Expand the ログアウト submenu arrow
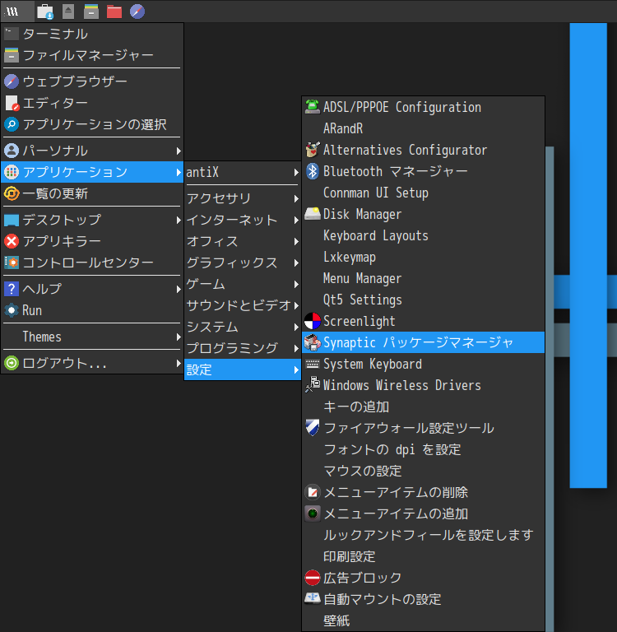 pyautogui.click(x=179, y=363)
